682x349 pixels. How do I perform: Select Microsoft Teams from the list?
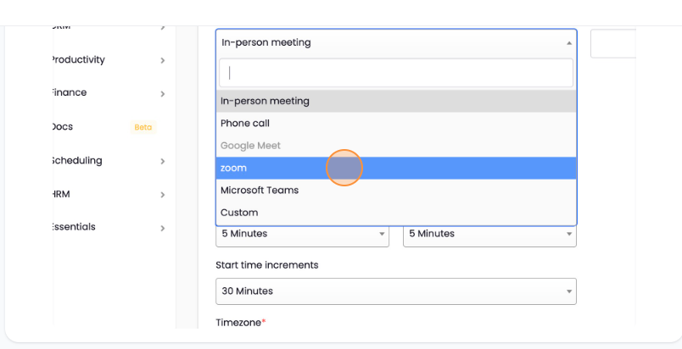pyautogui.click(x=260, y=191)
